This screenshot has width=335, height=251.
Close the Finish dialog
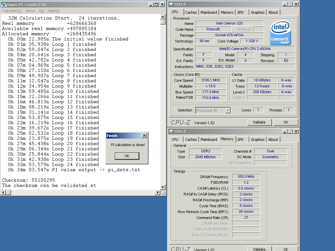tap(144, 136)
